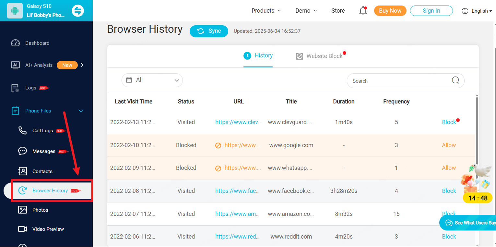This screenshot has width=496, height=247.
Task: Open Dashboard in the sidebar
Action: coord(37,43)
